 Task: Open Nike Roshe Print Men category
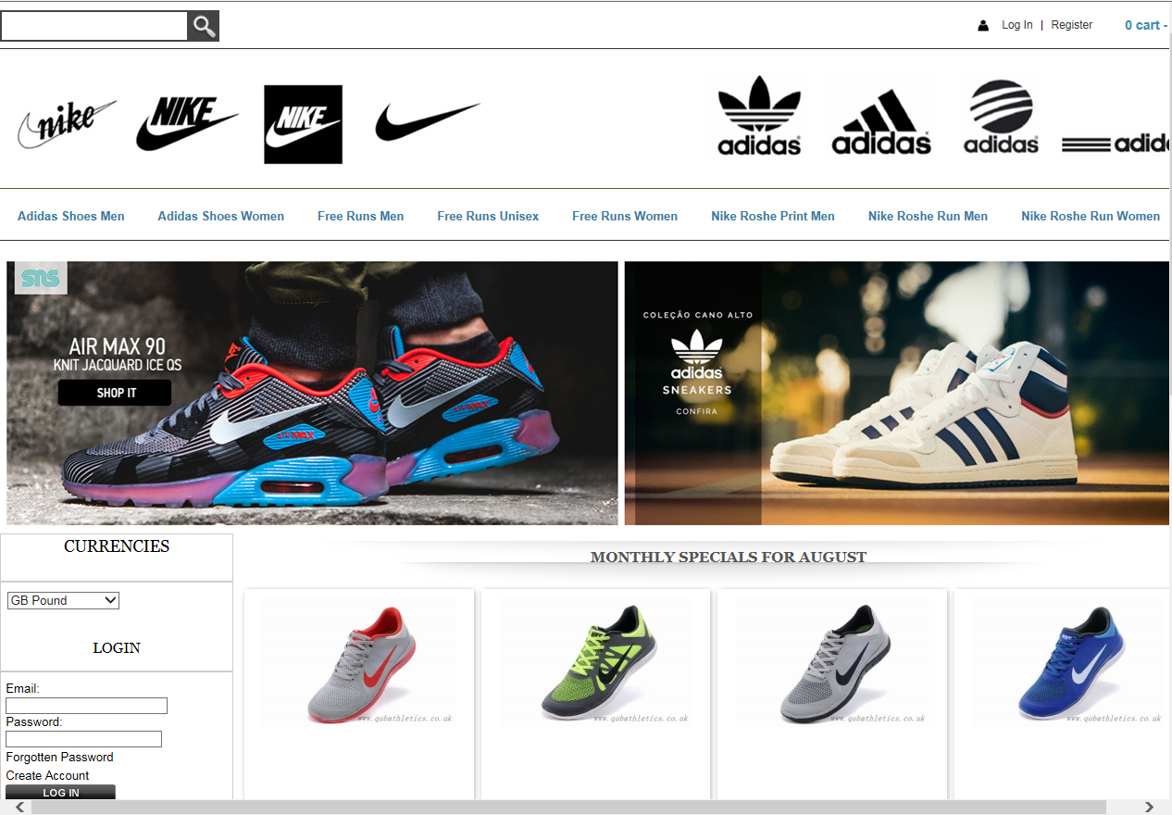click(773, 216)
